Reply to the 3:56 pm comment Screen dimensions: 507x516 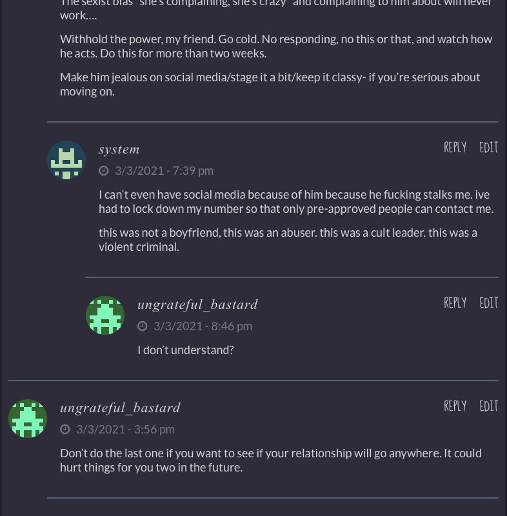(x=455, y=406)
